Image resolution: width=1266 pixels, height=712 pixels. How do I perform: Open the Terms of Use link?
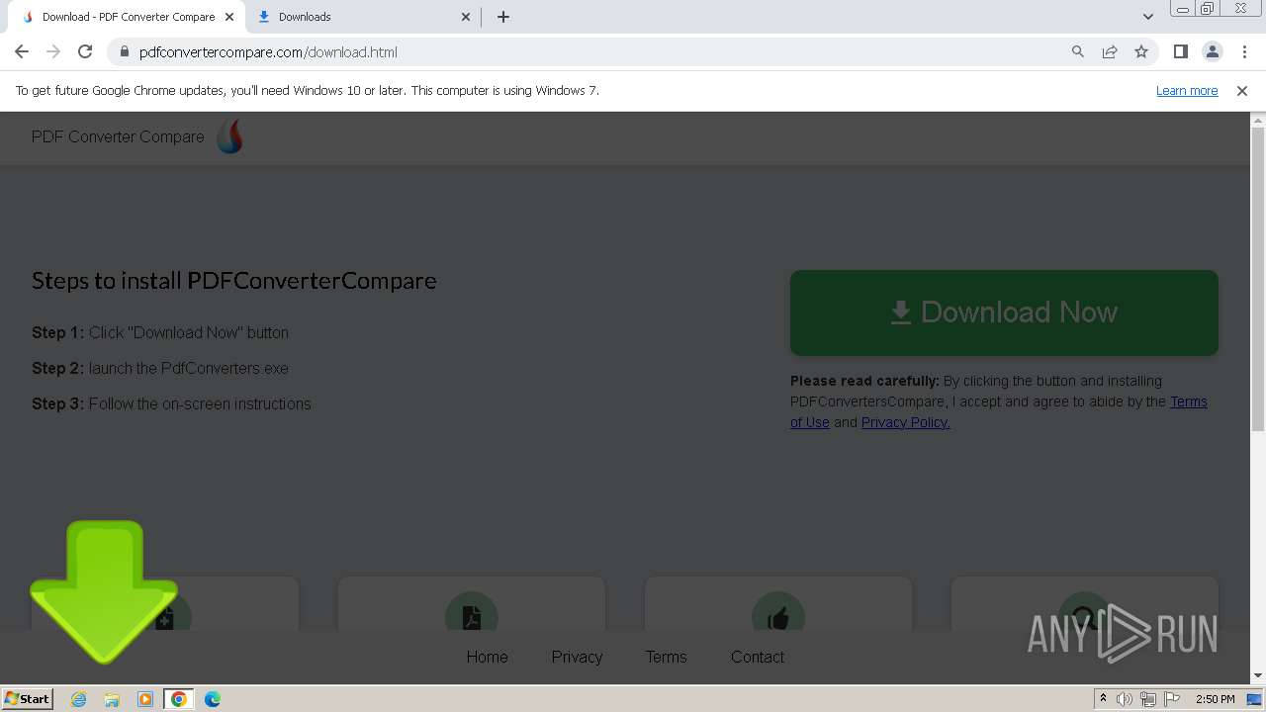pyautogui.click(x=1189, y=401)
